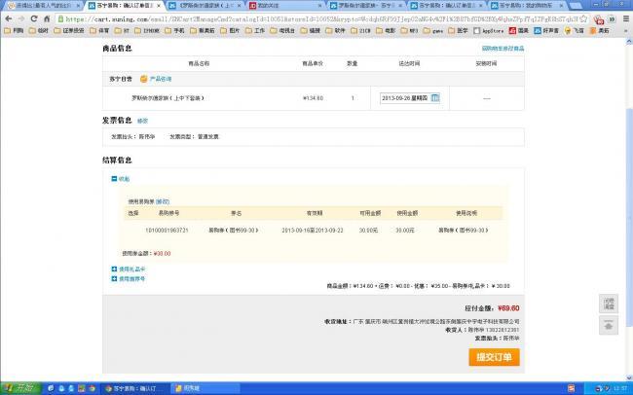Open the game bookmarks folder
Screen dimensions: 633x395
tap(433, 31)
